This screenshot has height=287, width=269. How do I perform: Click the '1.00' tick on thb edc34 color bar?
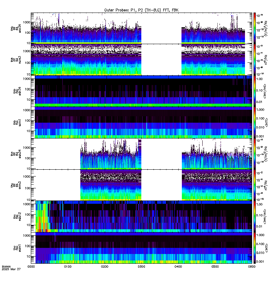coord(259,79)
